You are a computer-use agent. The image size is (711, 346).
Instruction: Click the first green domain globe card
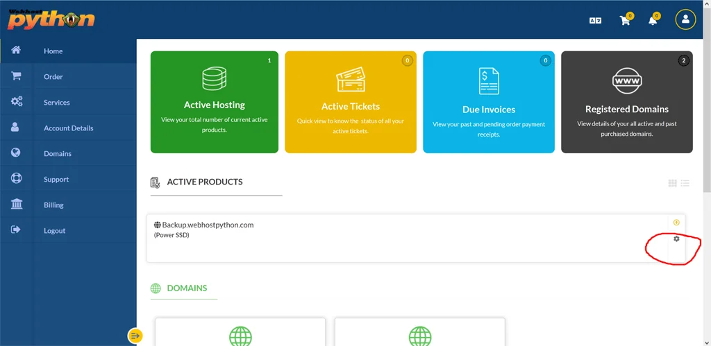[x=240, y=331]
